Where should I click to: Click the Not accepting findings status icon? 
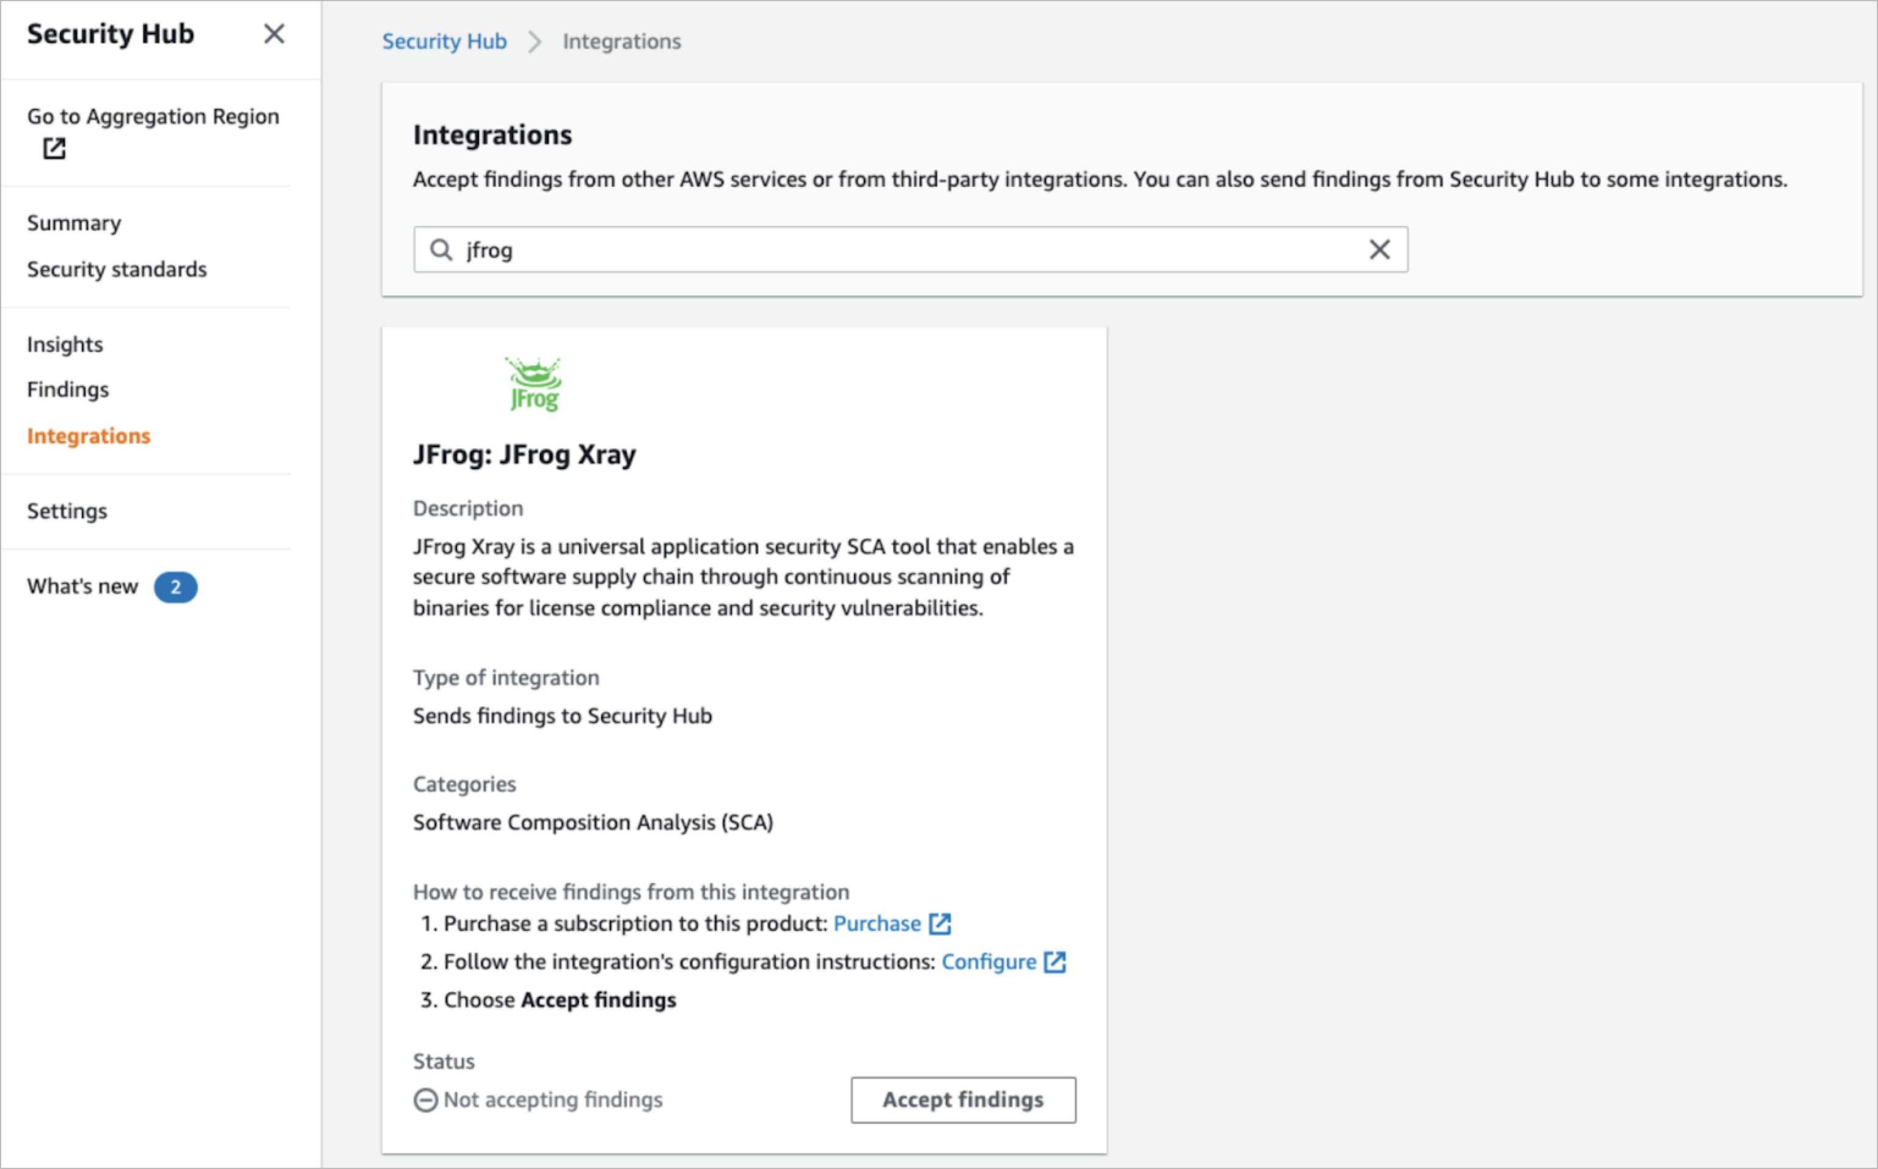(425, 1100)
